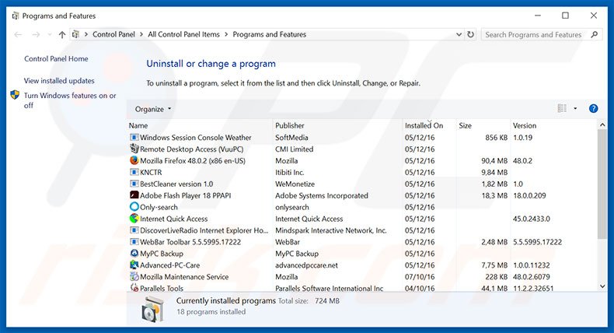
Task: Expand the chevron after Control Panel breadcrumb
Action: (x=141, y=34)
